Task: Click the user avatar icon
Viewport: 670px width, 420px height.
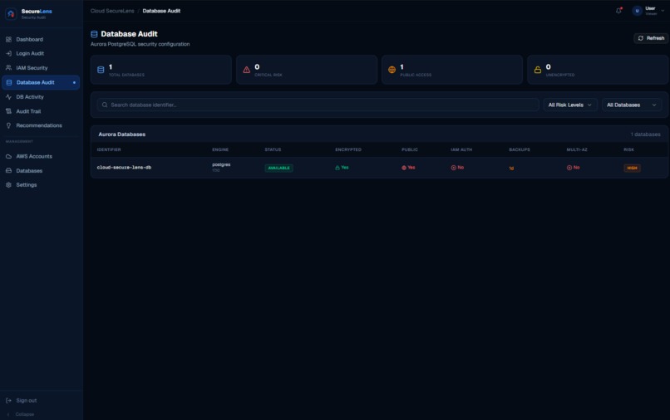Action: point(637,11)
